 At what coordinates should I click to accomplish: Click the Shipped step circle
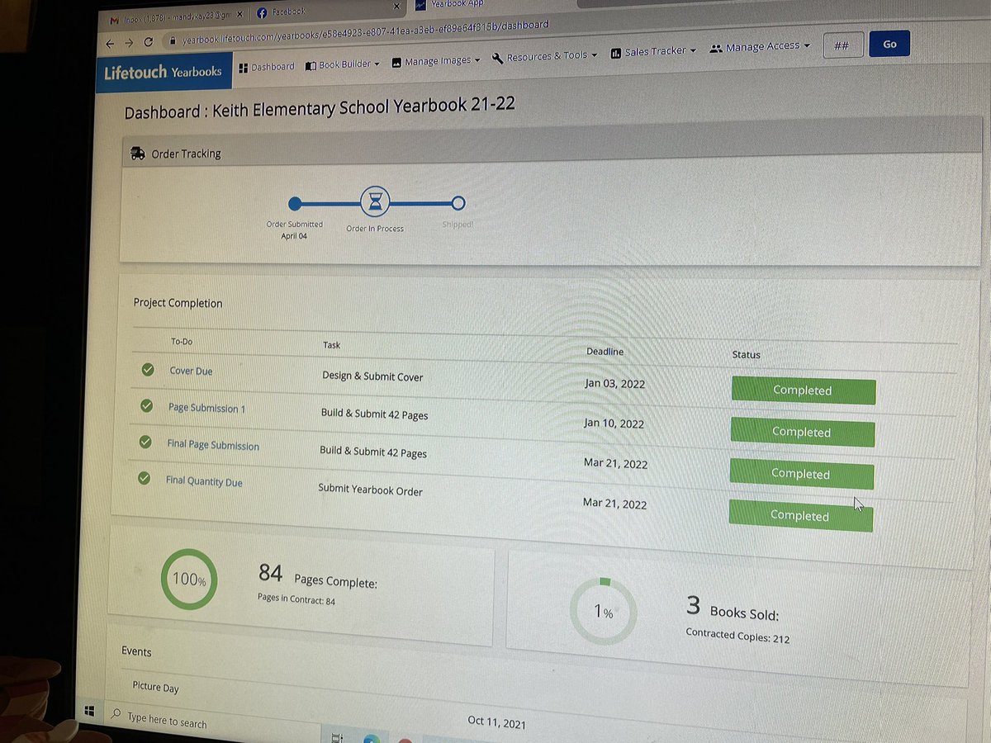[458, 202]
